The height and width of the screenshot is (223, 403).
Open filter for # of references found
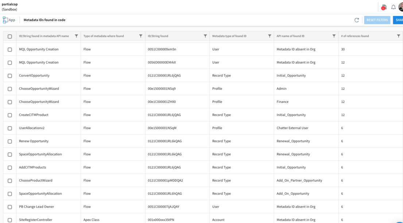[x=398, y=36]
